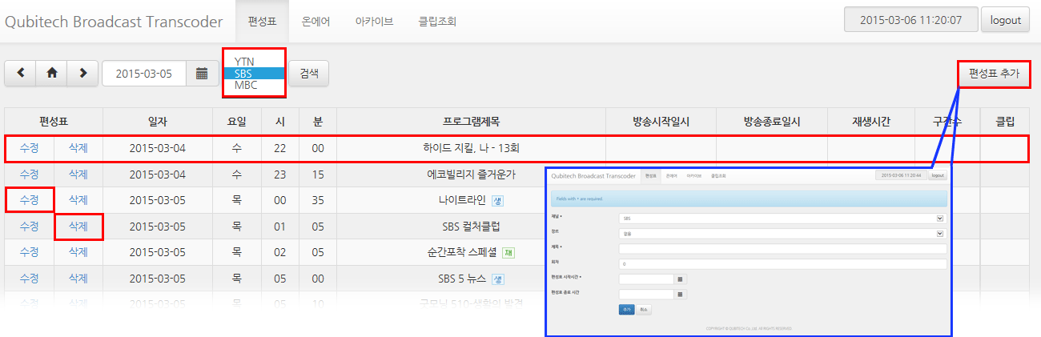Click program title SBS 5 뉴스
The image size is (1041, 337).
[462, 279]
